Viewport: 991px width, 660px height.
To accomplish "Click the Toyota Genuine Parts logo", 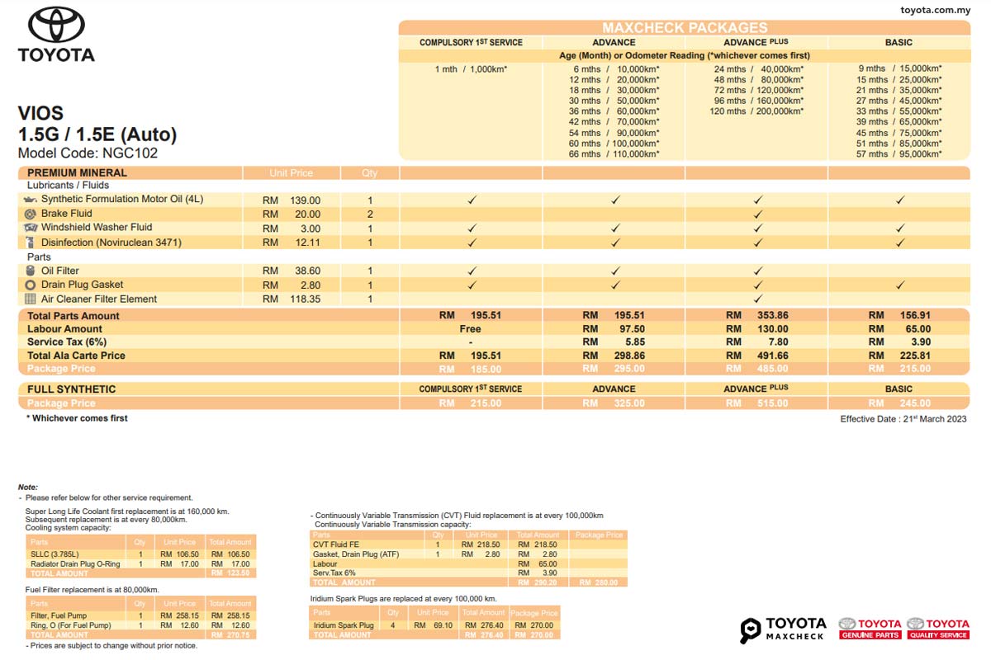I will (870, 629).
